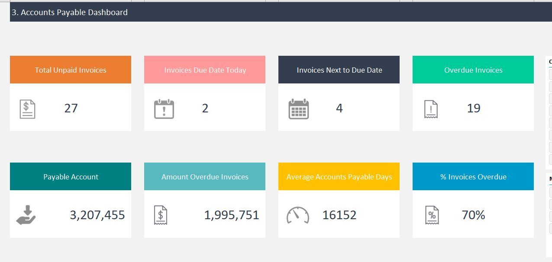Screen dimensions: 552x262
Task: Select the green Overdue Invoices header
Action: pyautogui.click(x=473, y=70)
